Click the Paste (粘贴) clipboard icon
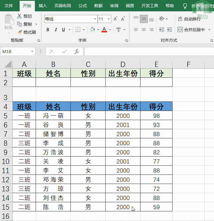 coord(9,19)
